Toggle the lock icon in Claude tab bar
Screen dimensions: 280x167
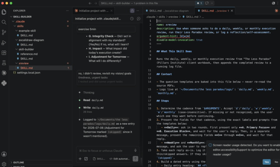pos(132,11)
